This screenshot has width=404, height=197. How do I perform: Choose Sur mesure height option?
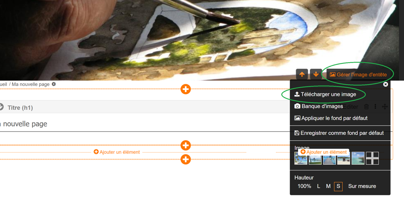(362, 186)
